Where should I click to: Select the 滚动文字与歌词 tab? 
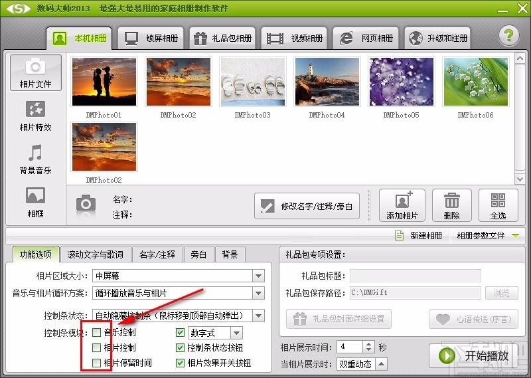(96, 254)
